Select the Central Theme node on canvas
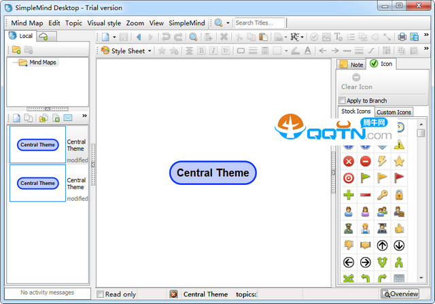 (213, 173)
